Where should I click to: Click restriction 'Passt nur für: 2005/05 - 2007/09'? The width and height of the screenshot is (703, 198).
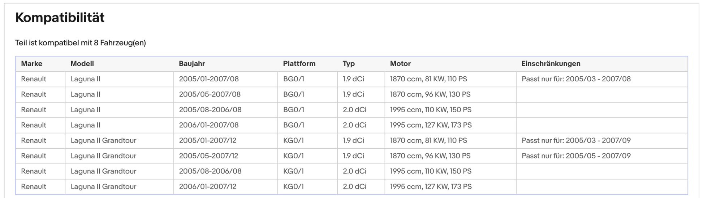pos(576,156)
